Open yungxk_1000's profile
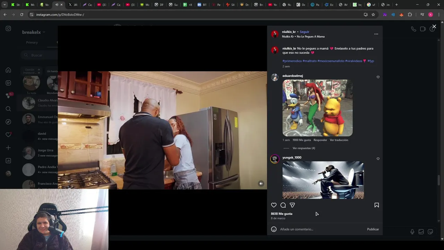This screenshot has height=250, width=444. click(x=292, y=158)
